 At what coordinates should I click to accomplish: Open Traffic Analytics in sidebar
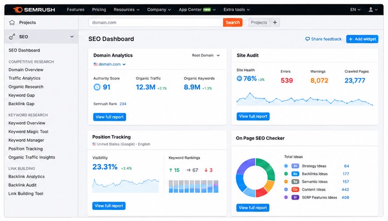(25, 78)
